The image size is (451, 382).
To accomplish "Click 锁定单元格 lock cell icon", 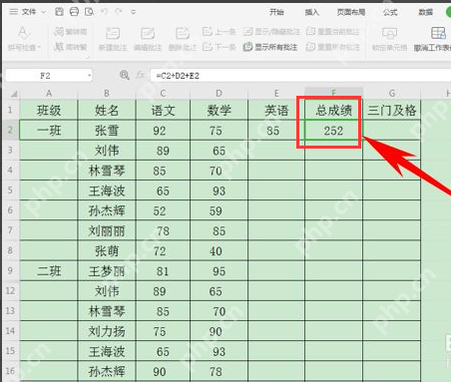I will tap(389, 34).
